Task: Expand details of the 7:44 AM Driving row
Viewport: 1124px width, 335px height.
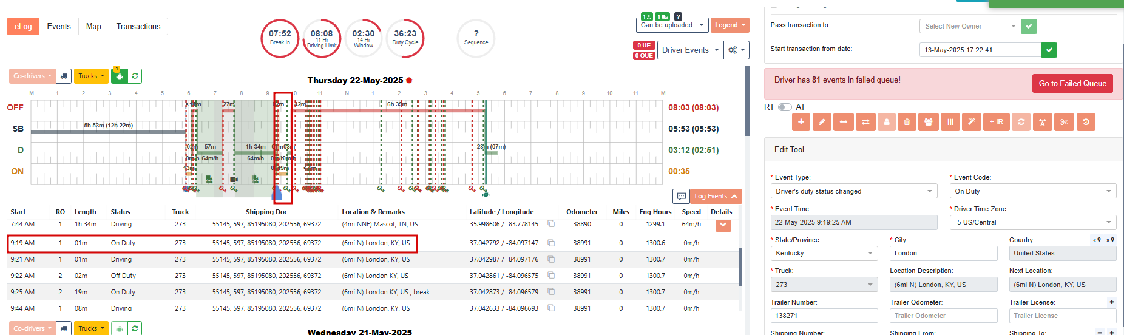Action: [x=723, y=225]
